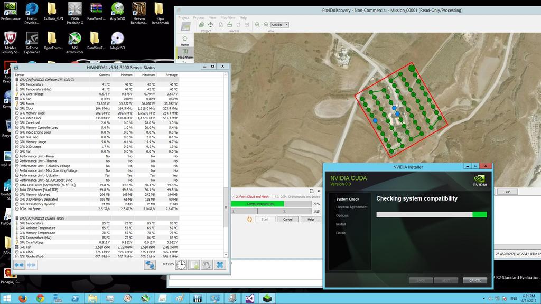Open Process menu in Pix4D

coord(199,17)
